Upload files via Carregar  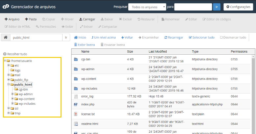pos(87,19)
